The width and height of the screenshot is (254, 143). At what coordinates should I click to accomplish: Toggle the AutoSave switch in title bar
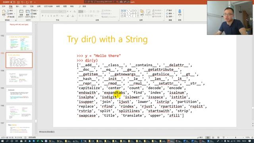tap(13, 2)
